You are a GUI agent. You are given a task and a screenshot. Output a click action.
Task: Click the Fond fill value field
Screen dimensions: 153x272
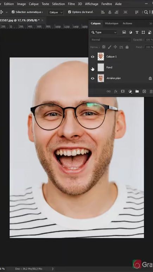pos(149,47)
